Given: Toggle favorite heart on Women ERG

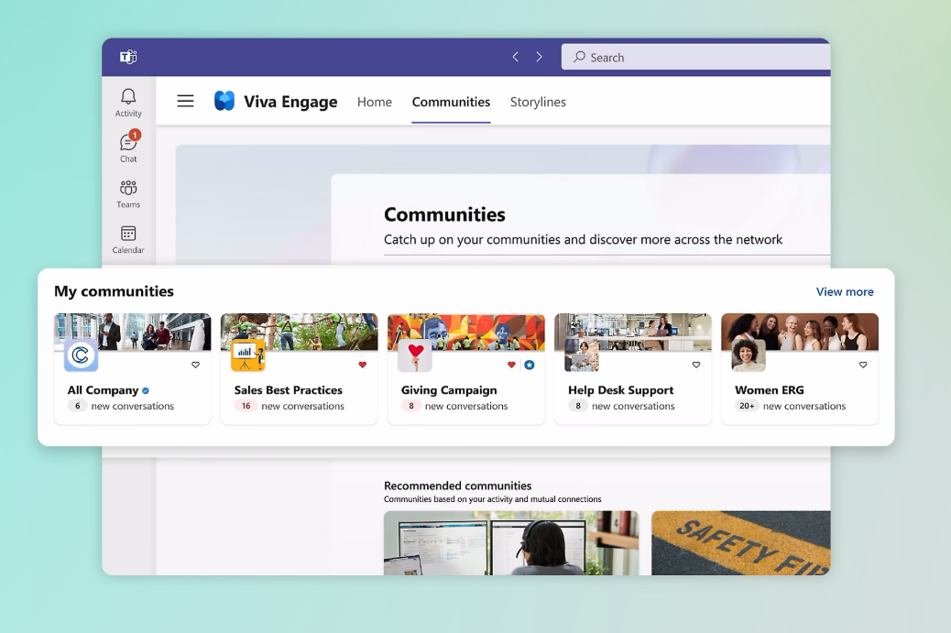Looking at the screenshot, I should [x=862, y=365].
